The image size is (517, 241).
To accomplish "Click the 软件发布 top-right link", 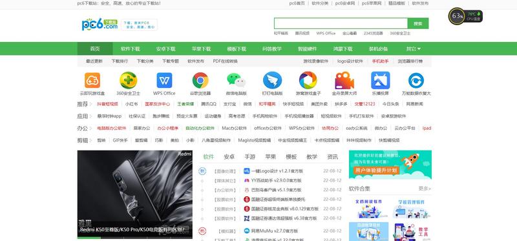I will [x=420, y=3].
